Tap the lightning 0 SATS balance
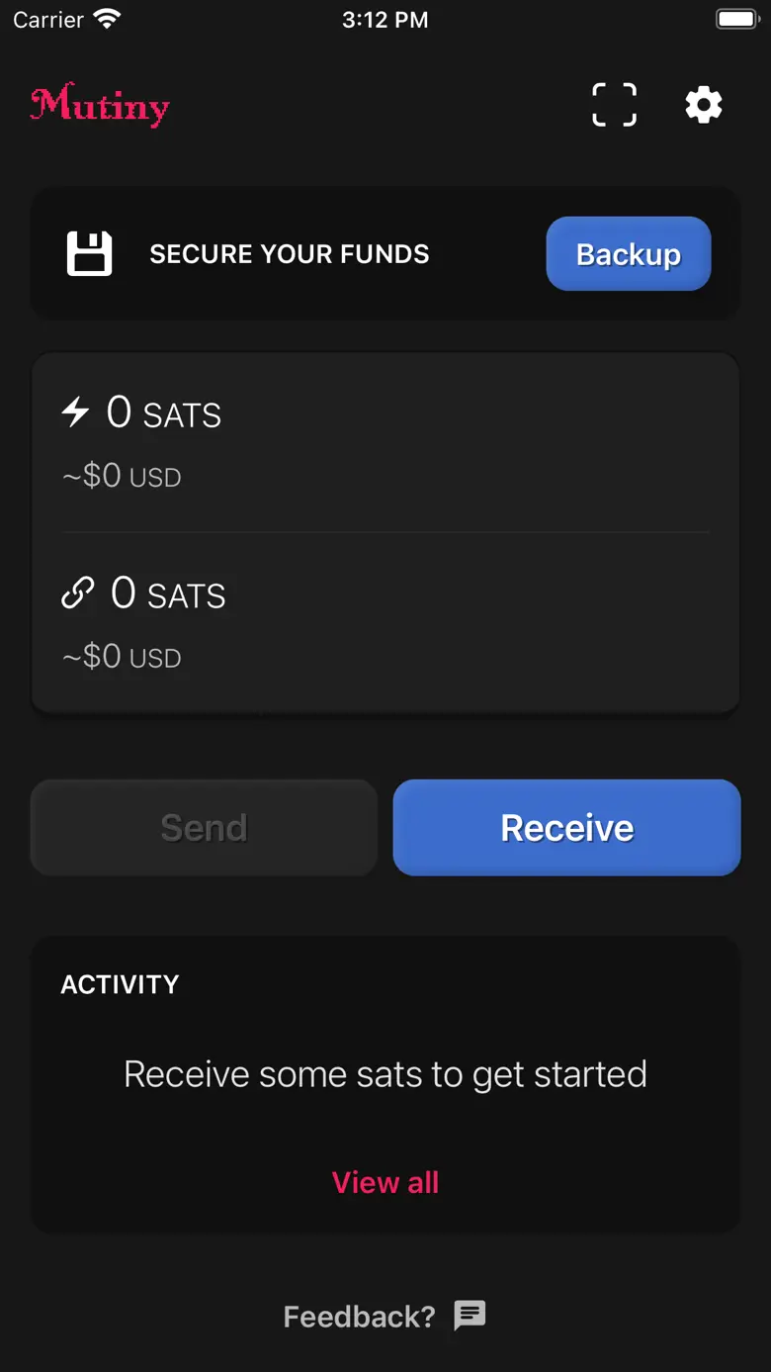 (164, 412)
